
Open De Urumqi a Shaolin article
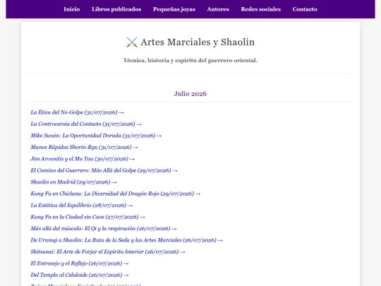[126, 240]
